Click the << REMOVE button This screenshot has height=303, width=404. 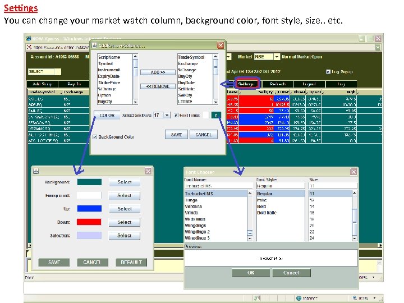click(x=158, y=86)
